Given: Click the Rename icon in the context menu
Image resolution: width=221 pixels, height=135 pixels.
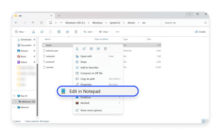Looking at the screenshot, I should tap(91, 49).
